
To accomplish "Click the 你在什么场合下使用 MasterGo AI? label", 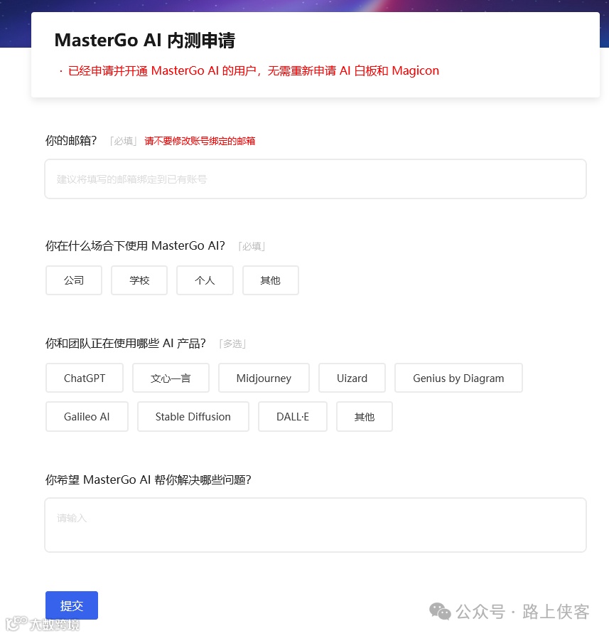I will pyautogui.click(x=135, y=246).
